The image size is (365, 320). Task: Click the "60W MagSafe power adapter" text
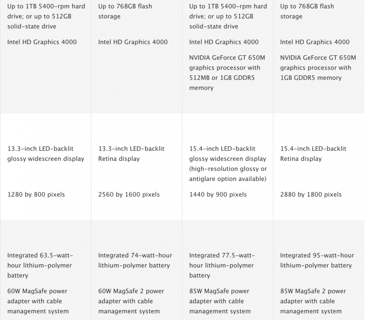(40, 301)
